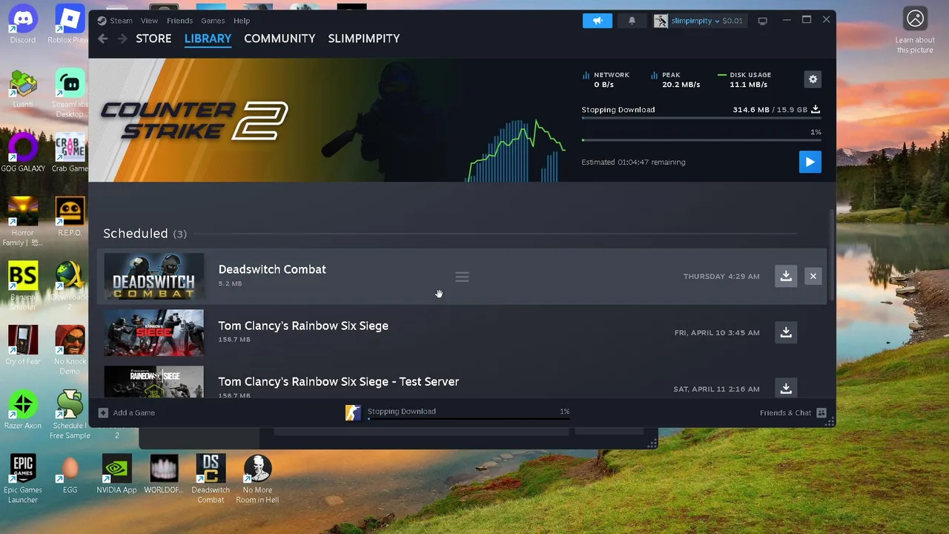Screen dimensions: 949x534
Task: Open No More Room in Hell shortcut
Action: [257, 478]
